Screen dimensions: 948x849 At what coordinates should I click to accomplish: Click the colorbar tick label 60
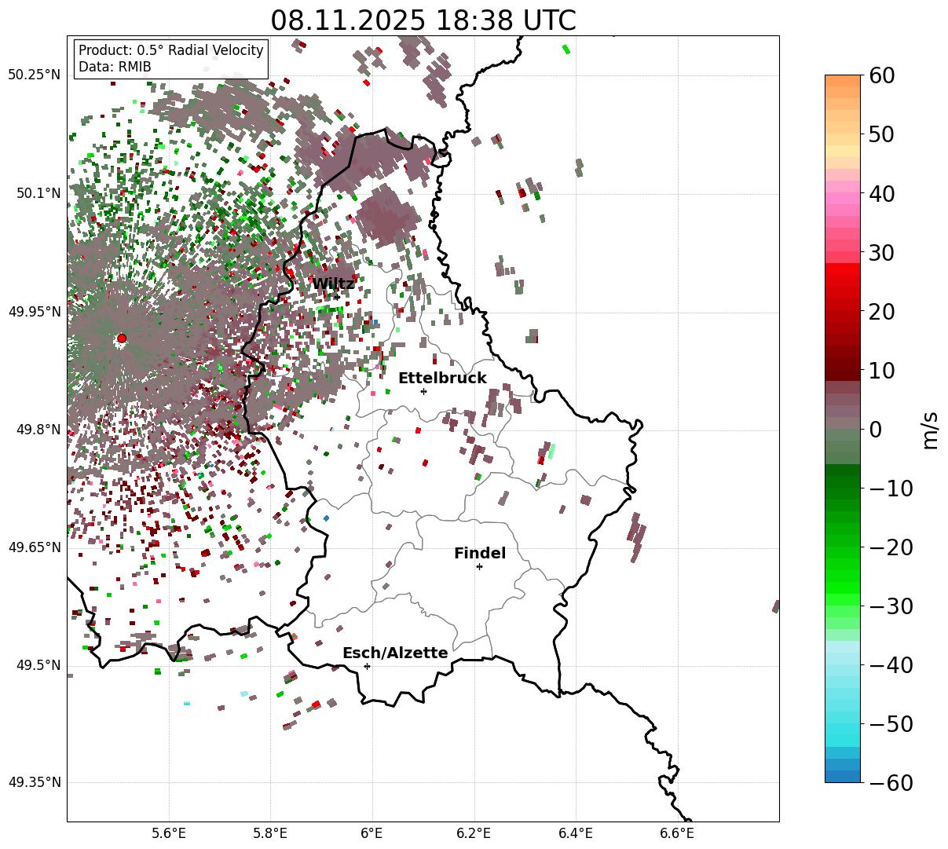pos(883,76)
